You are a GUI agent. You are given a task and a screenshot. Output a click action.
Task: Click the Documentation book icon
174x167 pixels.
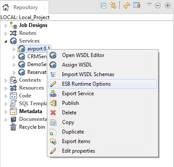(13, 119)
